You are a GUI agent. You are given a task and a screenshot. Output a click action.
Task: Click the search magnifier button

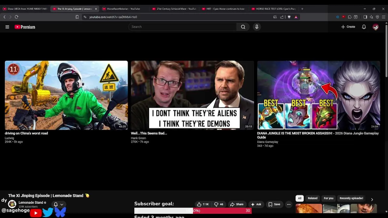[243, 27]
